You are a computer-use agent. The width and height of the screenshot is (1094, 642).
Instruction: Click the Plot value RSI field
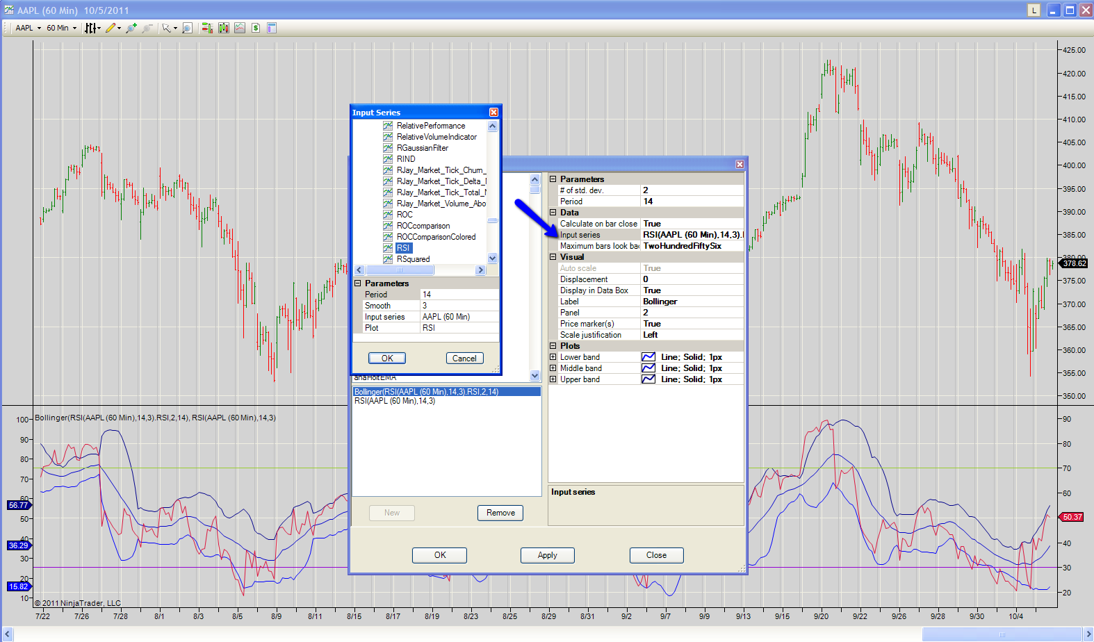click(x=459, y=328)
